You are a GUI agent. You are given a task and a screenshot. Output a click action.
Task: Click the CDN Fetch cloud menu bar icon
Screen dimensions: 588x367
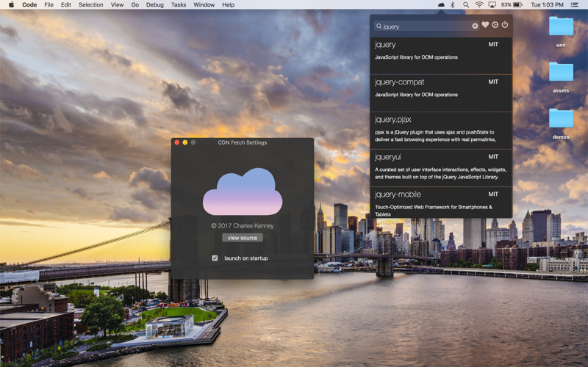tap(441, 4)
